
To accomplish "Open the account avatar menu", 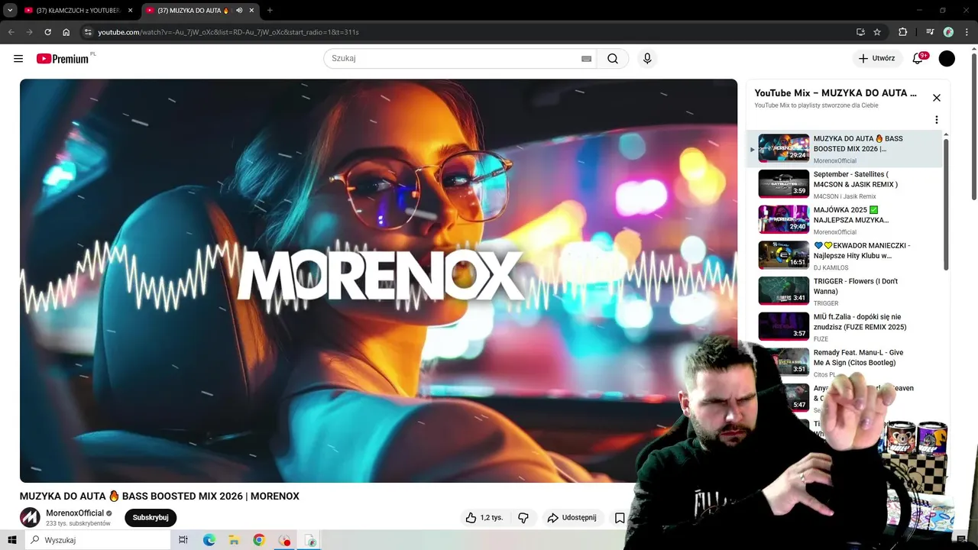I will click(947, 58).
